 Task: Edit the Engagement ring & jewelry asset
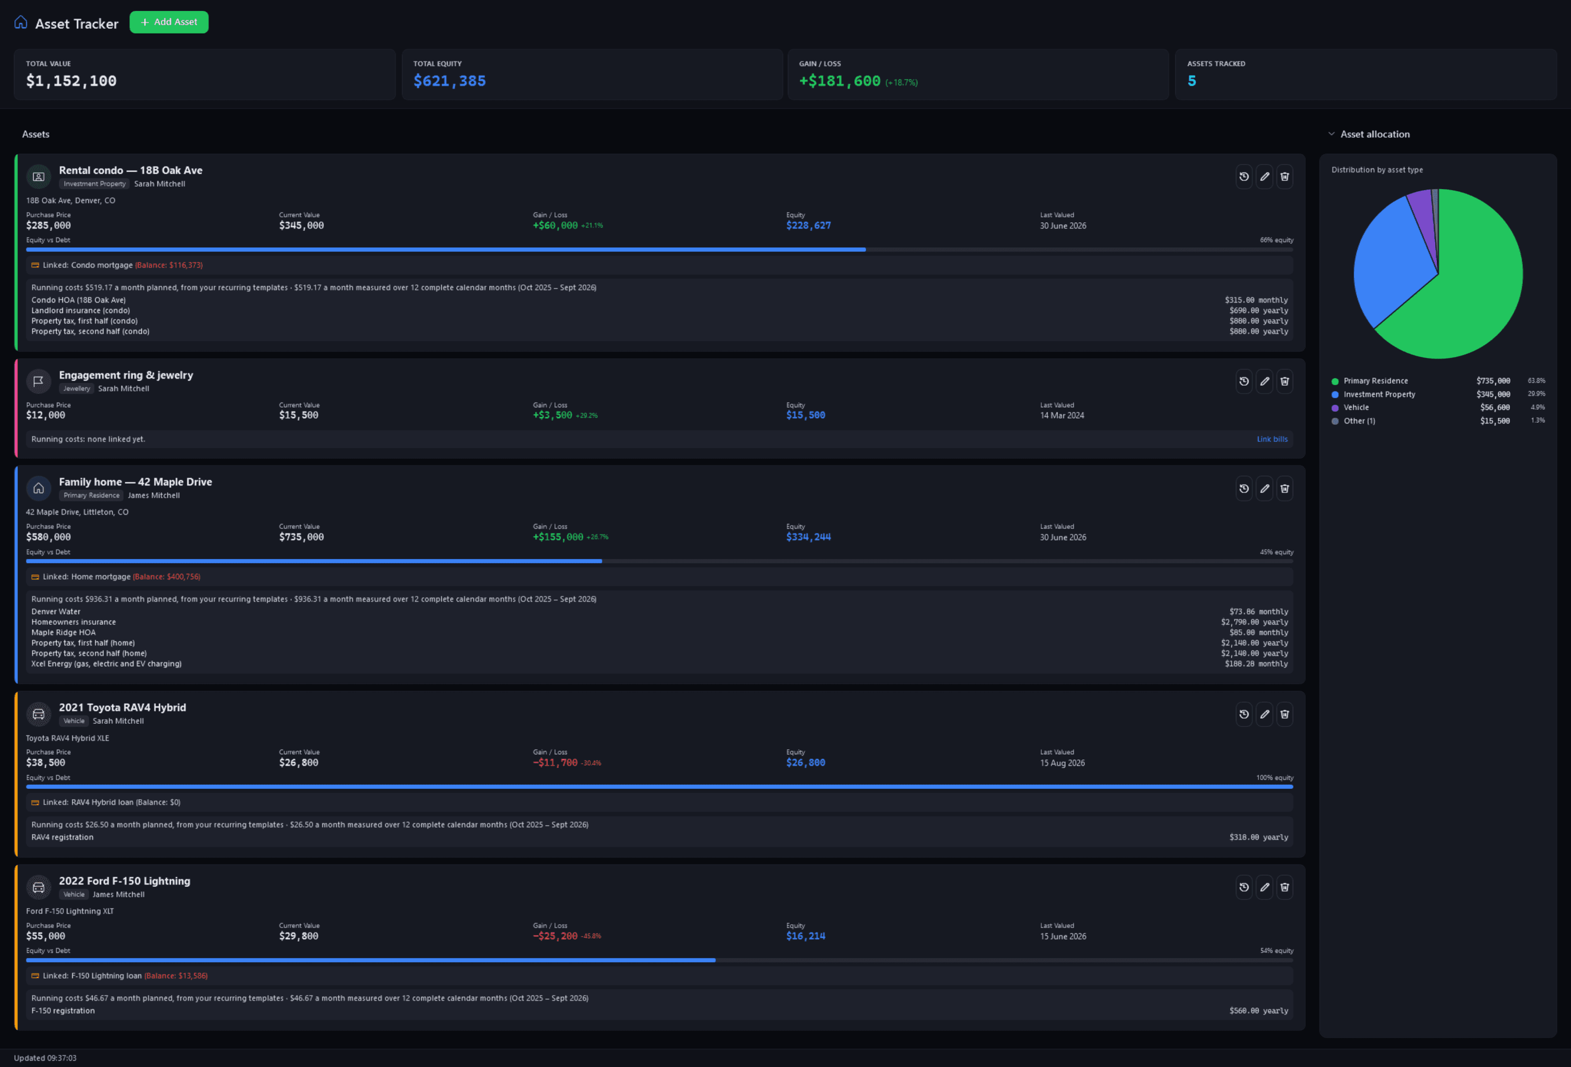pos(1264,382)
